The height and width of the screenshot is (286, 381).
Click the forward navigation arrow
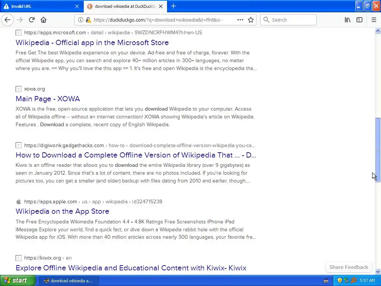pyautogui.click(x=20, y=20)
